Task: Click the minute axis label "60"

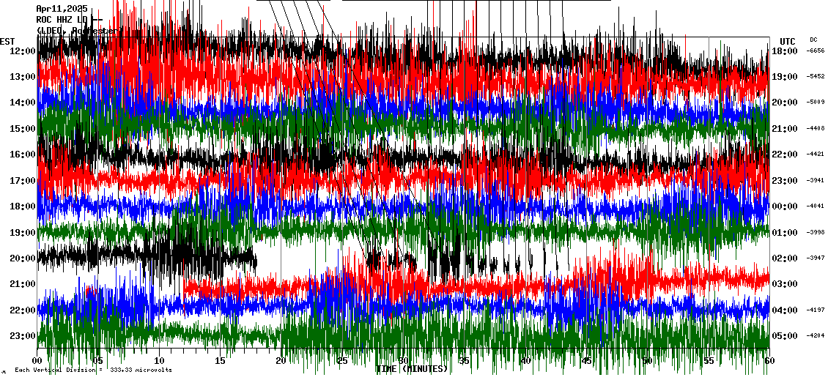Action: pos(769,361)
